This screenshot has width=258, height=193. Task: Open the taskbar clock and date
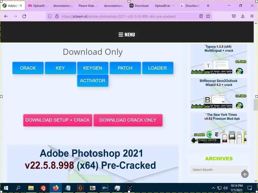(x=237, y=188)
